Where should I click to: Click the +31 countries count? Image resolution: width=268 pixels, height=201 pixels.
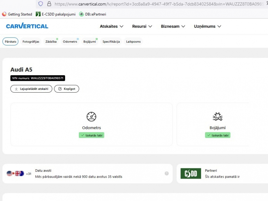pos(29,174)
